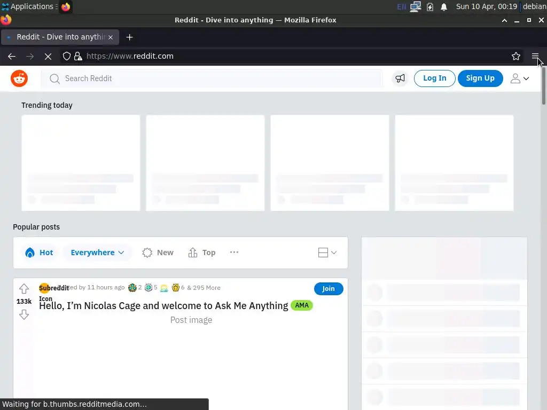Image resolution: width=547 pixels, height=410 pixels.
Task: Click the Firefox icon in top panel
Action: tap(66, 6)
